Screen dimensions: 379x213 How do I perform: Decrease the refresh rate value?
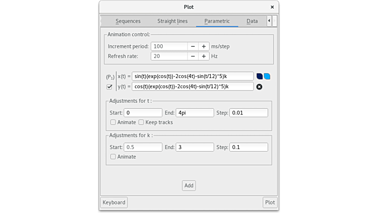193,56
